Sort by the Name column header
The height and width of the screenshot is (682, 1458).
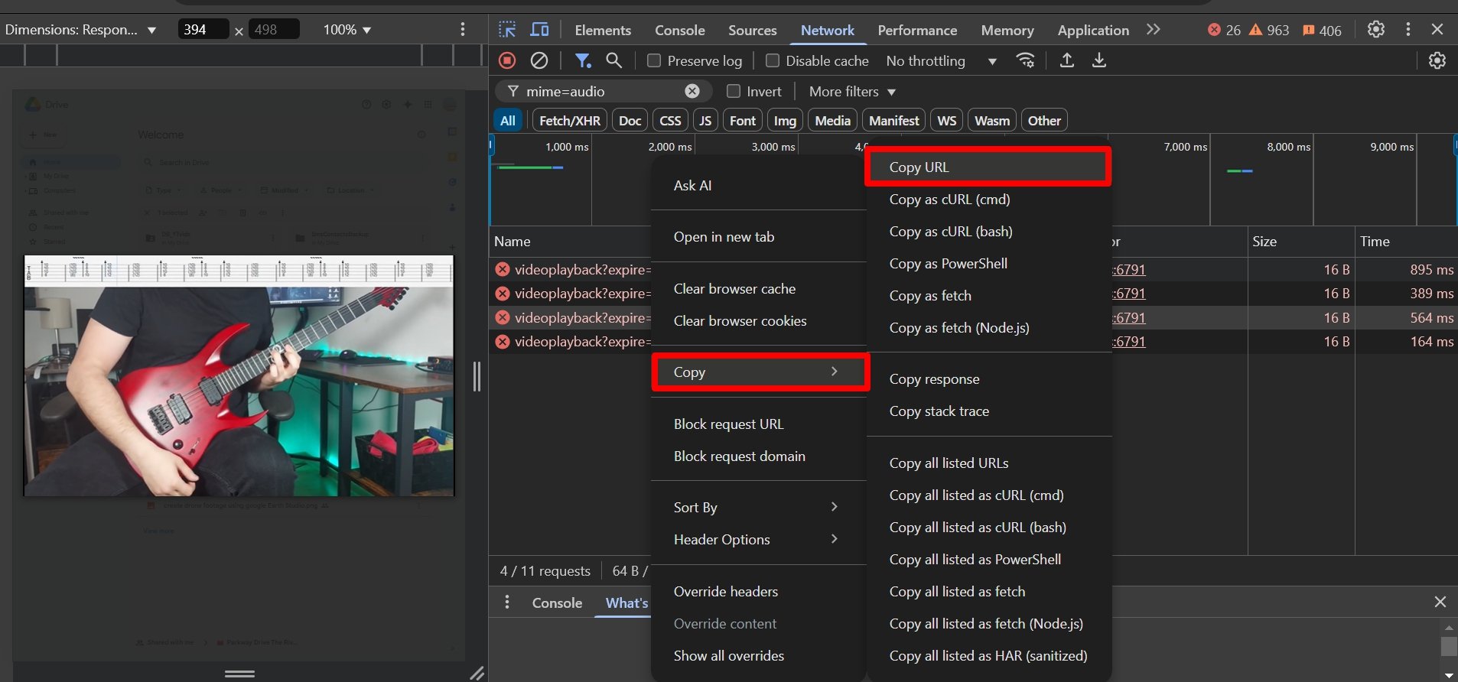pyautogui.click(x=570, y=241)
